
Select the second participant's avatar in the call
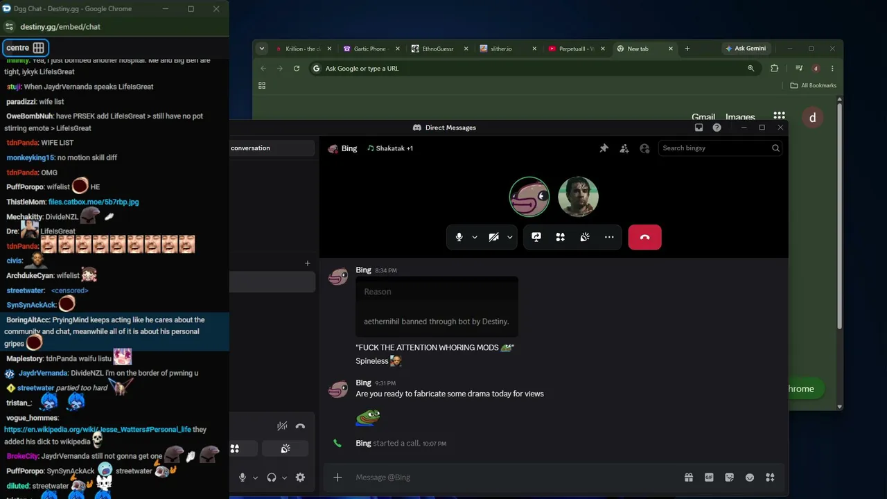click(x=578, y=197)
